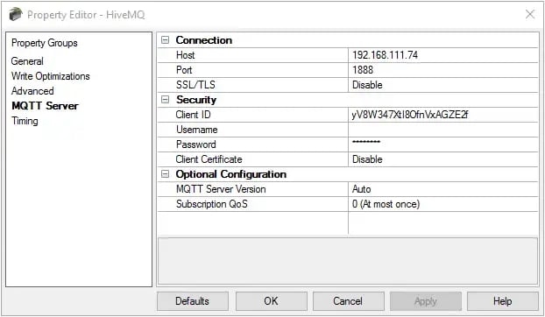
Task: Select the Host property label
Action: (x=186, y=55)
